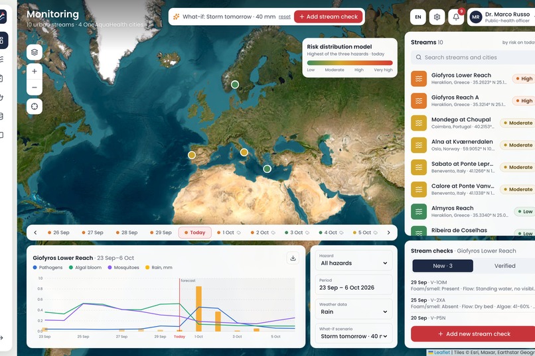
Task: Open the Weather data dropdown showing Rain
Action: coord(354,309)
